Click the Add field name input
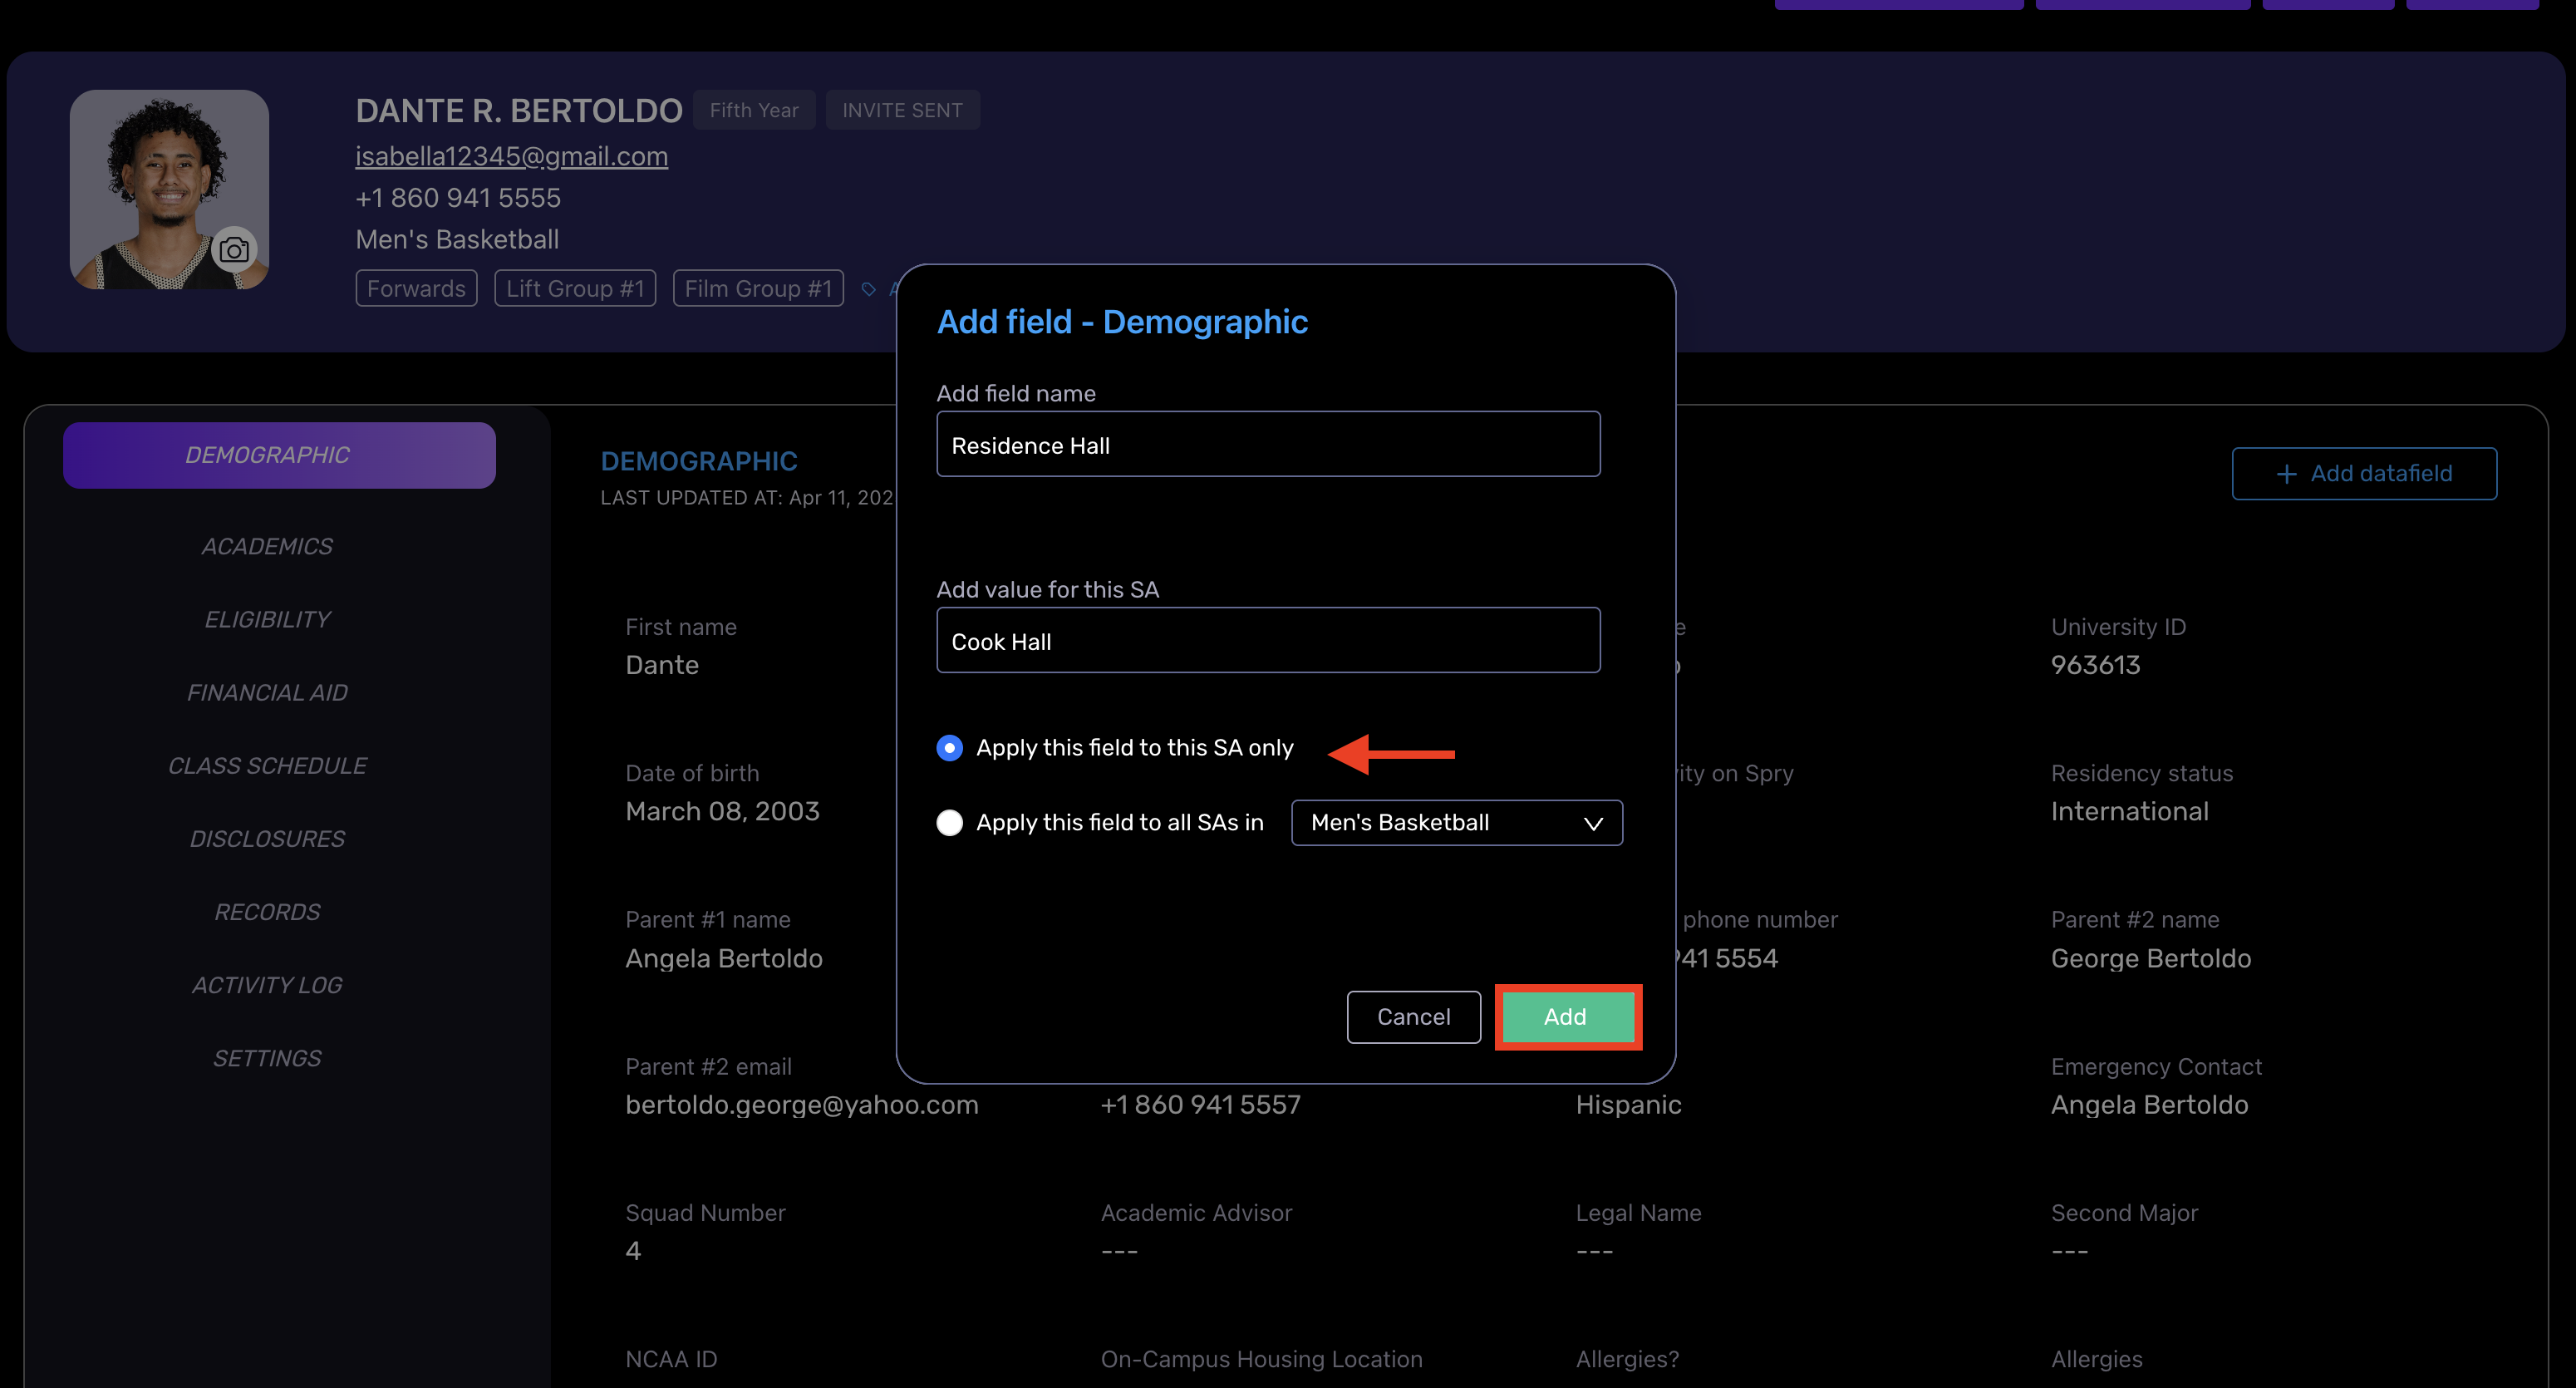This screenshot has height=1388, width=2576. (x=1268, y=445)
